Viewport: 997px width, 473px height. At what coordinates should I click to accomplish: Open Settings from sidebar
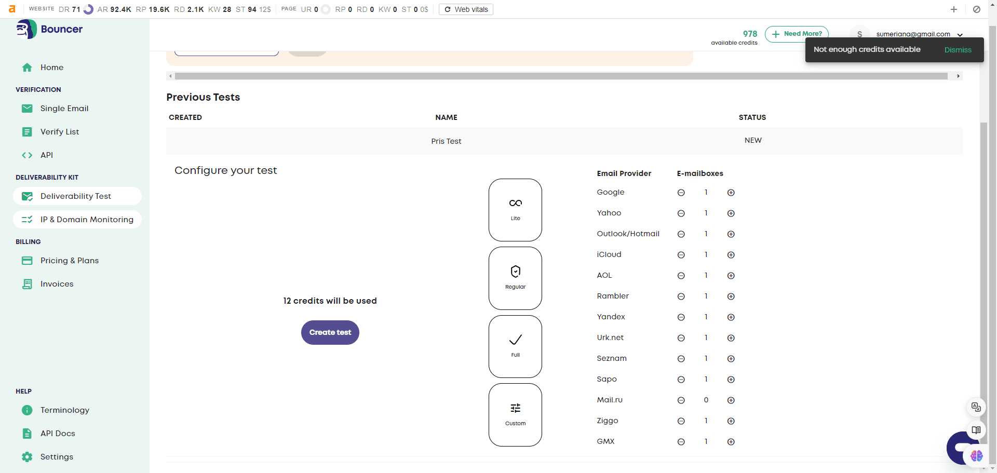(57, 457)
